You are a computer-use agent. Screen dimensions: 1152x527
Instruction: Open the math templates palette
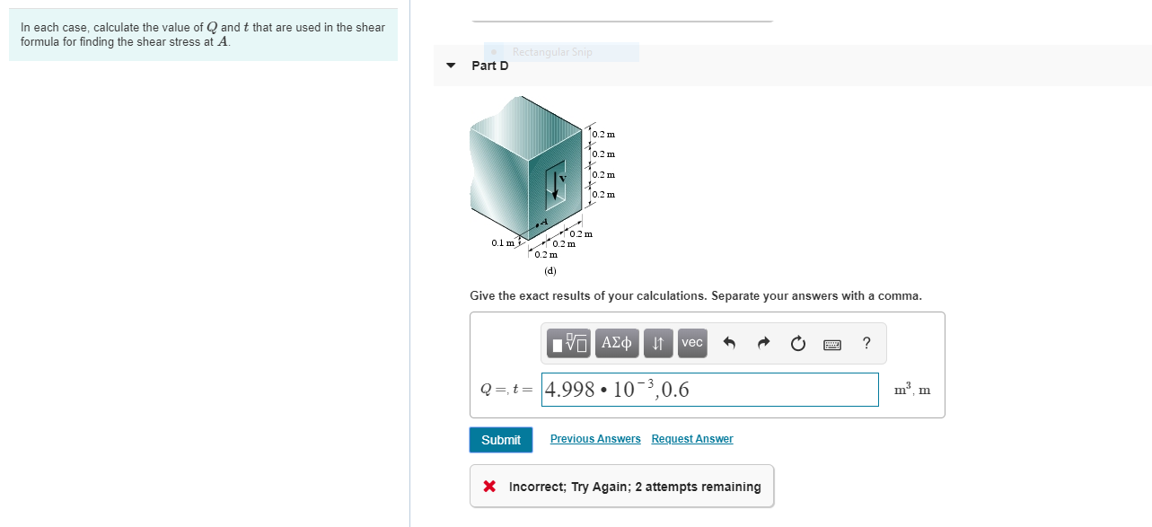567,343
